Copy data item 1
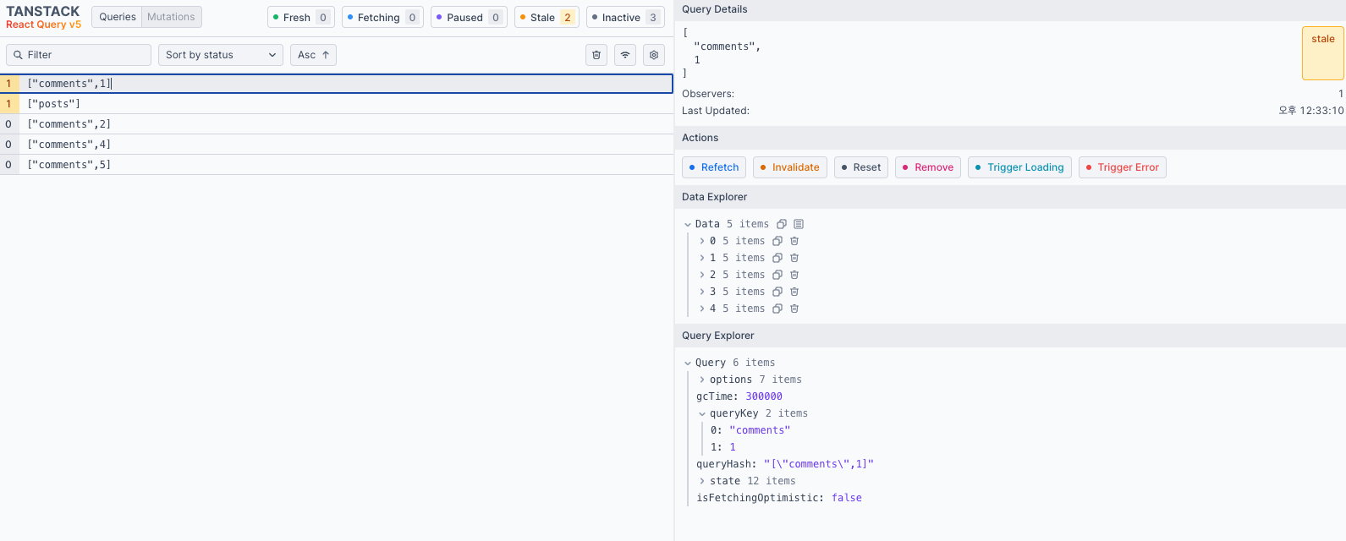The height and width of the screenshot is (541, 1346). (777, 258)
